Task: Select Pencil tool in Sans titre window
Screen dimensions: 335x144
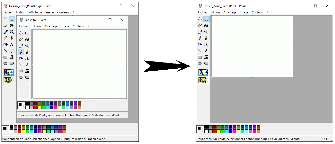Action: click(21, 52)
